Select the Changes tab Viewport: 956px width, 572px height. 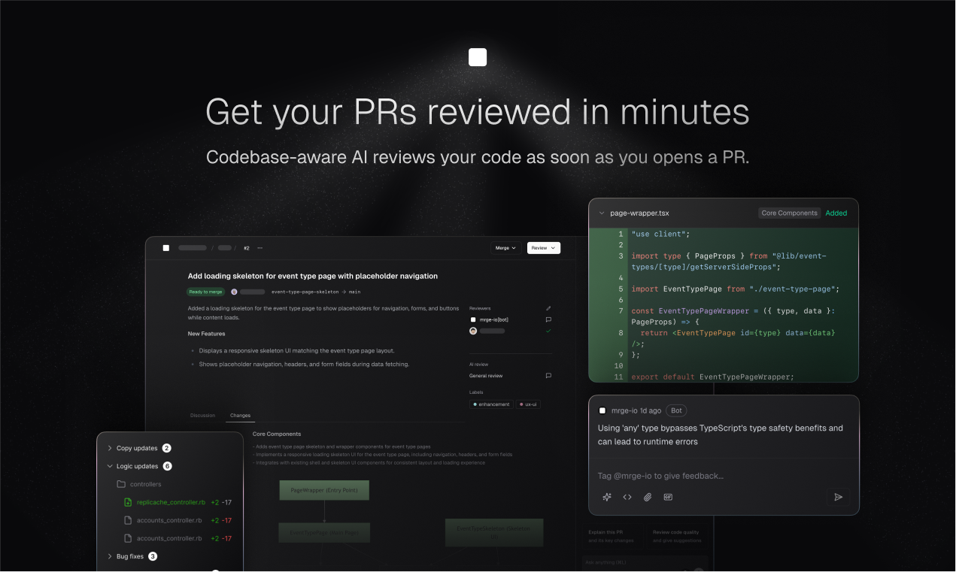(240, 416)
